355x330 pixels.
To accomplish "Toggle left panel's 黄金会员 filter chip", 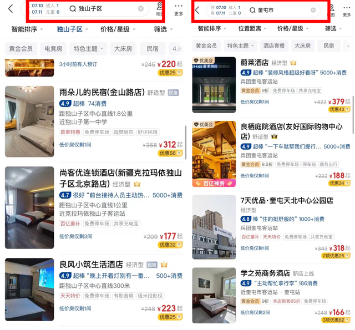I will 21,49.
